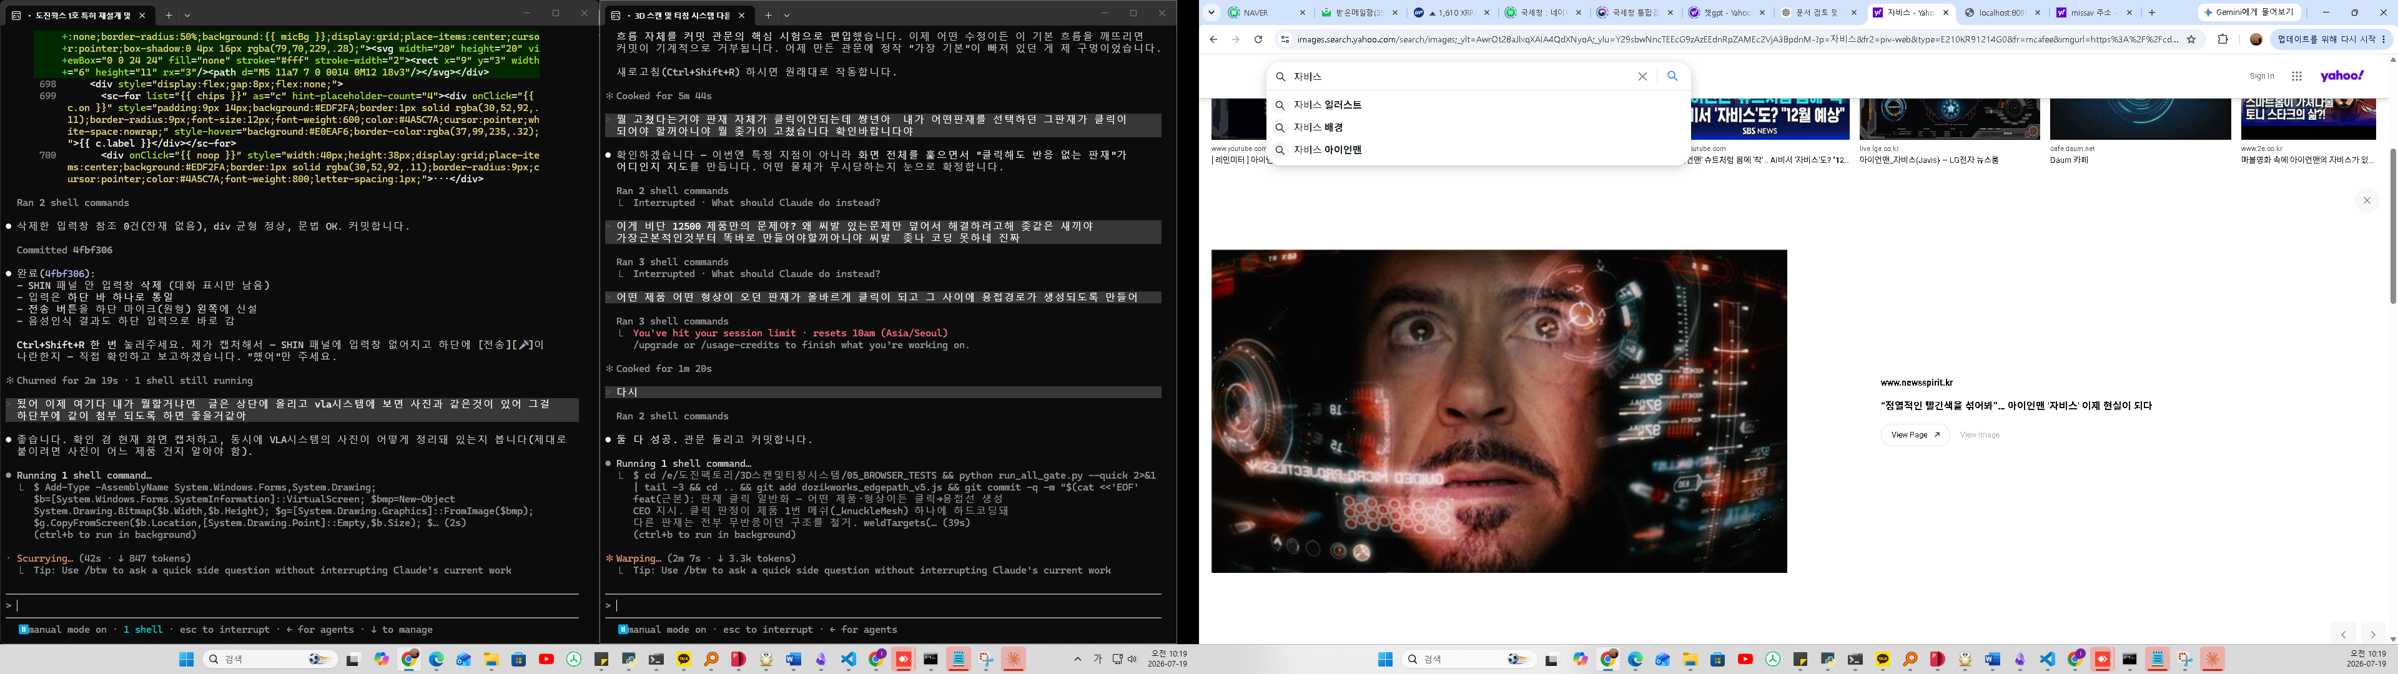This screenshot has width=2398, height=674.
Task: Bookmark this page with the star icon
Action: (2191, 39)
